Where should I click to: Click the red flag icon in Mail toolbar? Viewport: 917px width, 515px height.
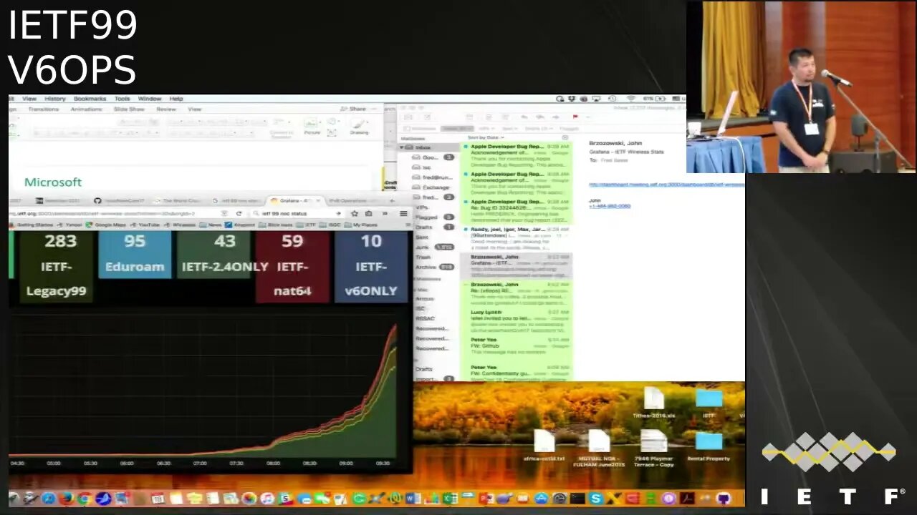coord(575,117)
